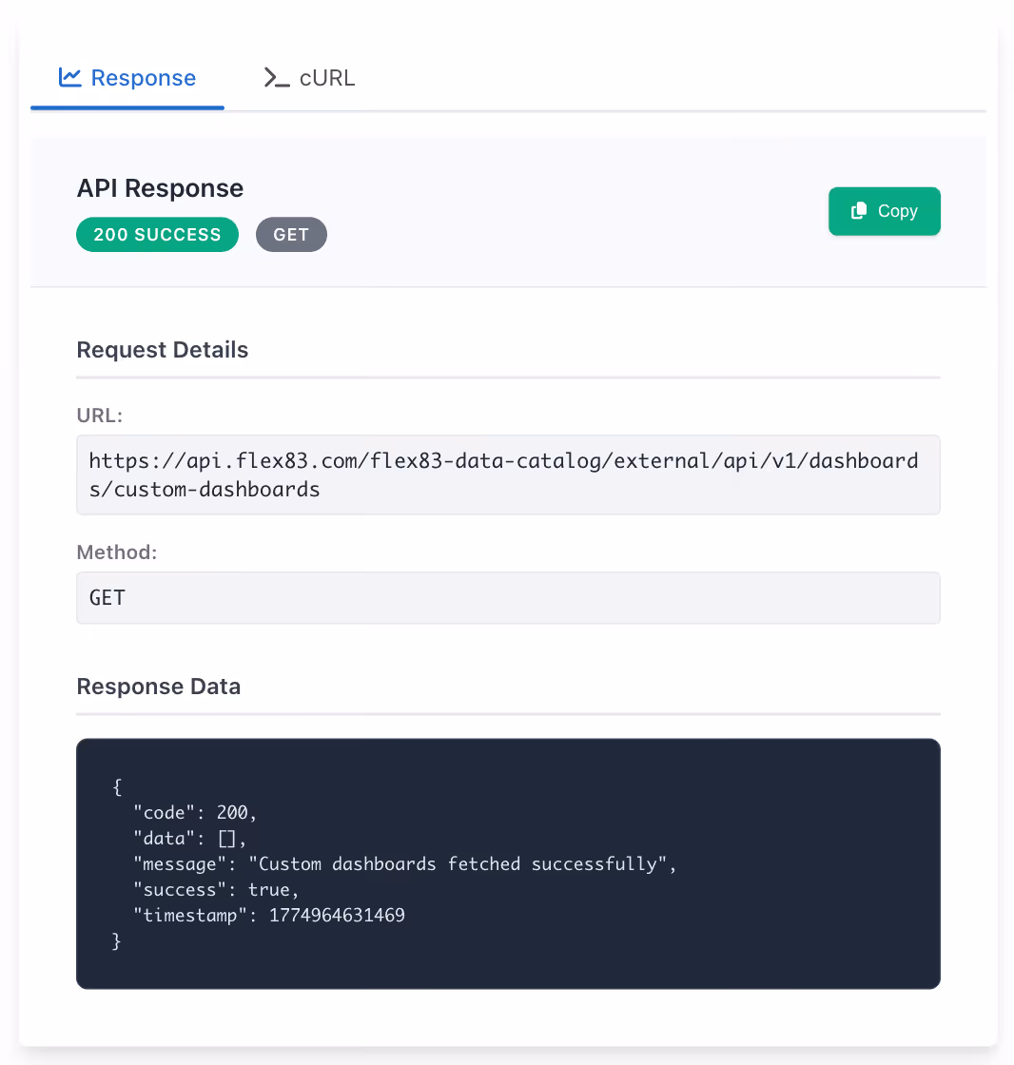
Task: Click the GET method badge
Action: coord(291,234)
